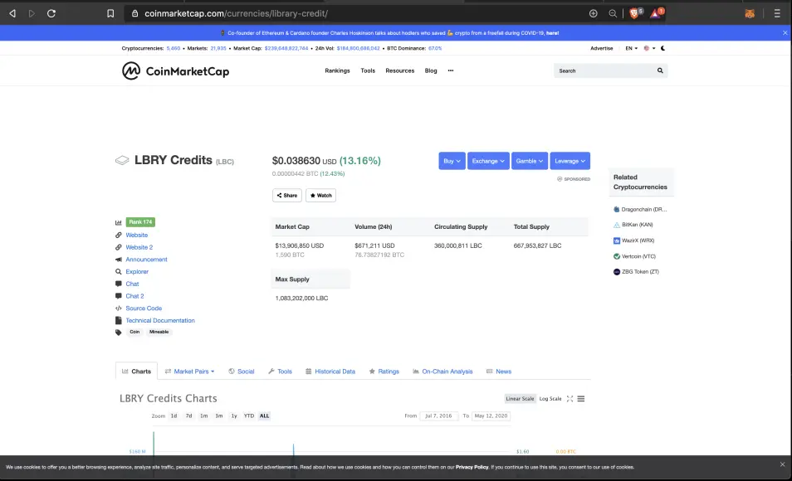The height and width of the screenshot is (481, 792).
Task: Click the Watch star button
Action: click(320, 196)
